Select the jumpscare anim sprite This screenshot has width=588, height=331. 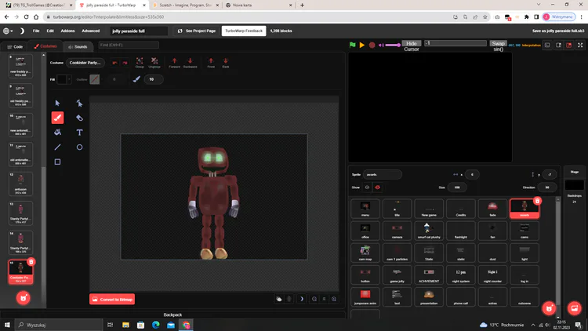click(x=365, y=297)
